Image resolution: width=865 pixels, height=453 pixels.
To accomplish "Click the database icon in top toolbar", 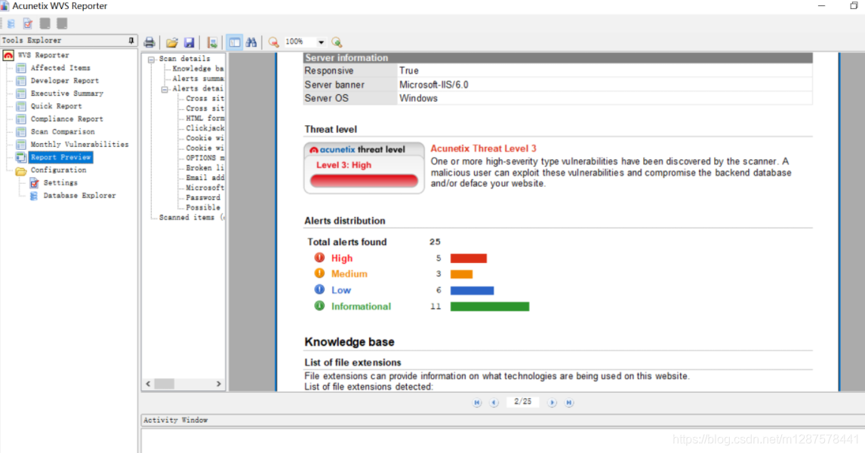I will (x=11, y=23).
